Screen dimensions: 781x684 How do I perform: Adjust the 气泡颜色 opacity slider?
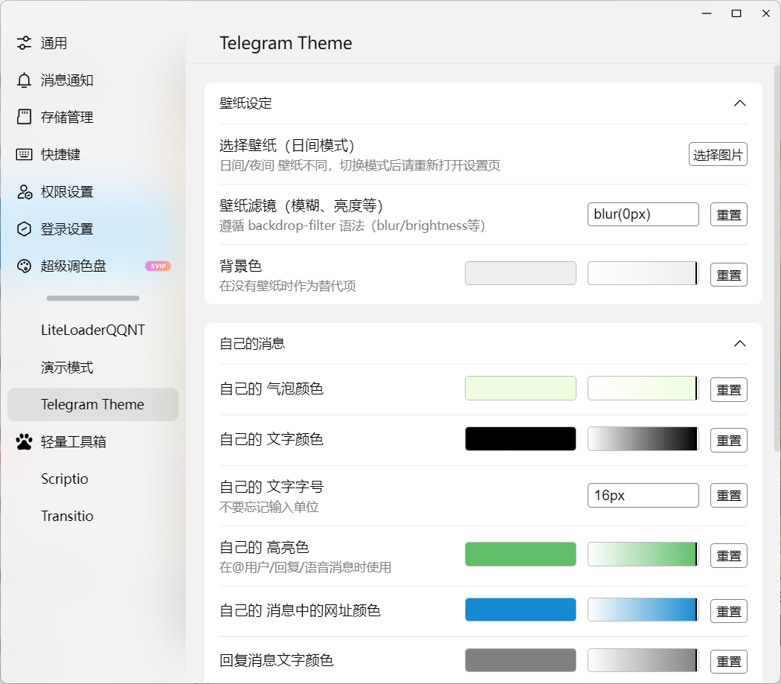coord(643,389)
